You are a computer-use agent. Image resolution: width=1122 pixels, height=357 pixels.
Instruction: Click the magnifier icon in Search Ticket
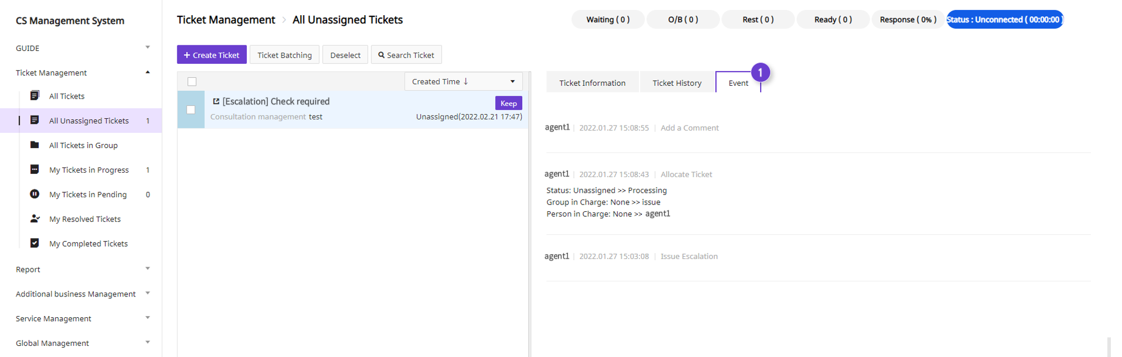(381, 55)
